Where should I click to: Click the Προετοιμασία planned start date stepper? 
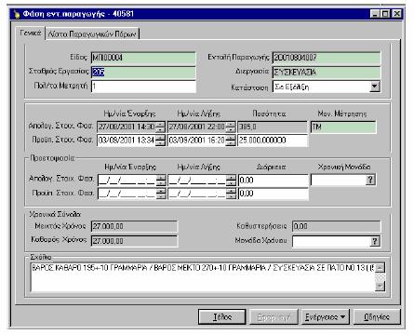(x=161, y=194)
